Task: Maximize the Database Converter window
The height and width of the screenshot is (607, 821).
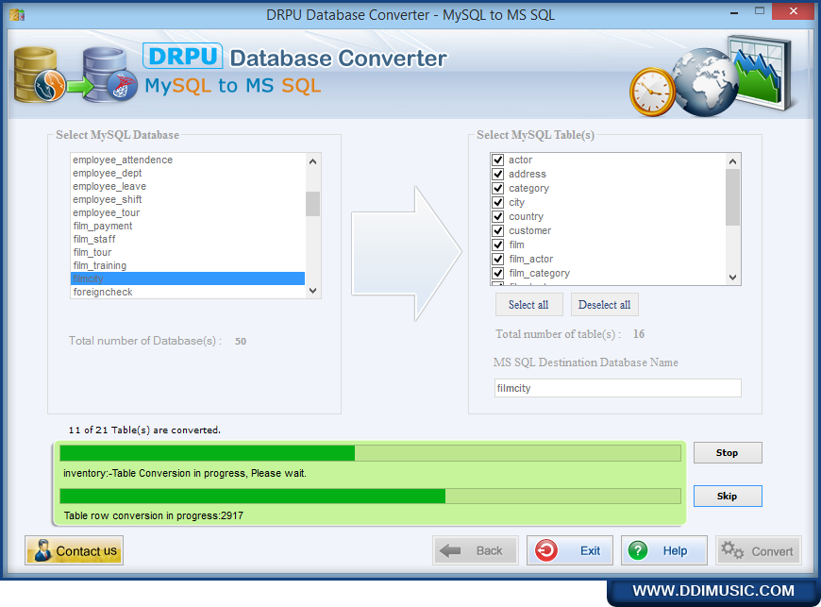Action: 760,11
